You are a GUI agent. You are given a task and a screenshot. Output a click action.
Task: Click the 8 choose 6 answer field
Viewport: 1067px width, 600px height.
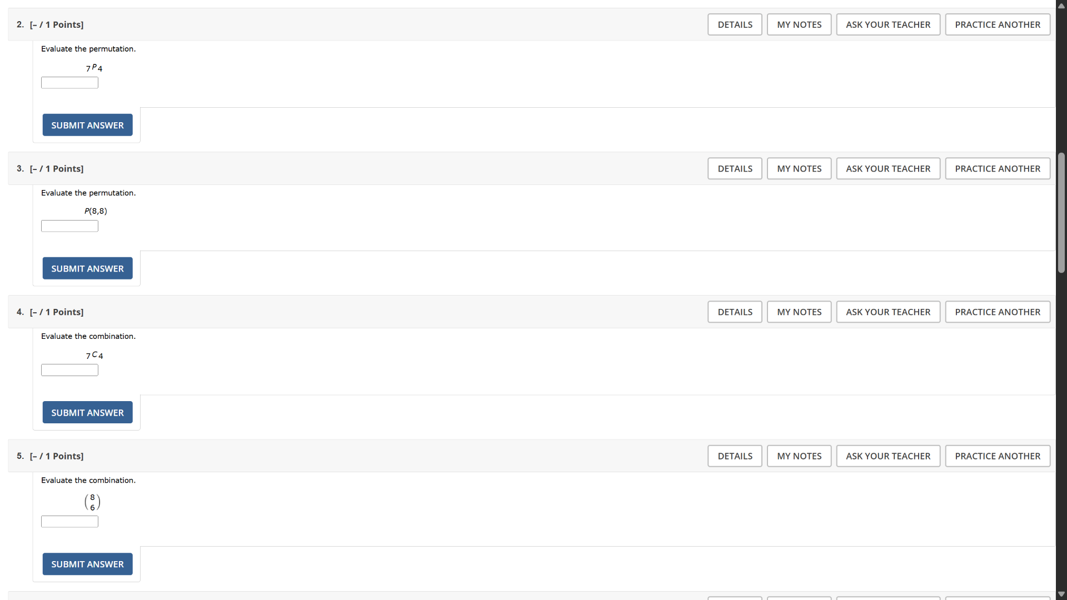pos(69,521)
